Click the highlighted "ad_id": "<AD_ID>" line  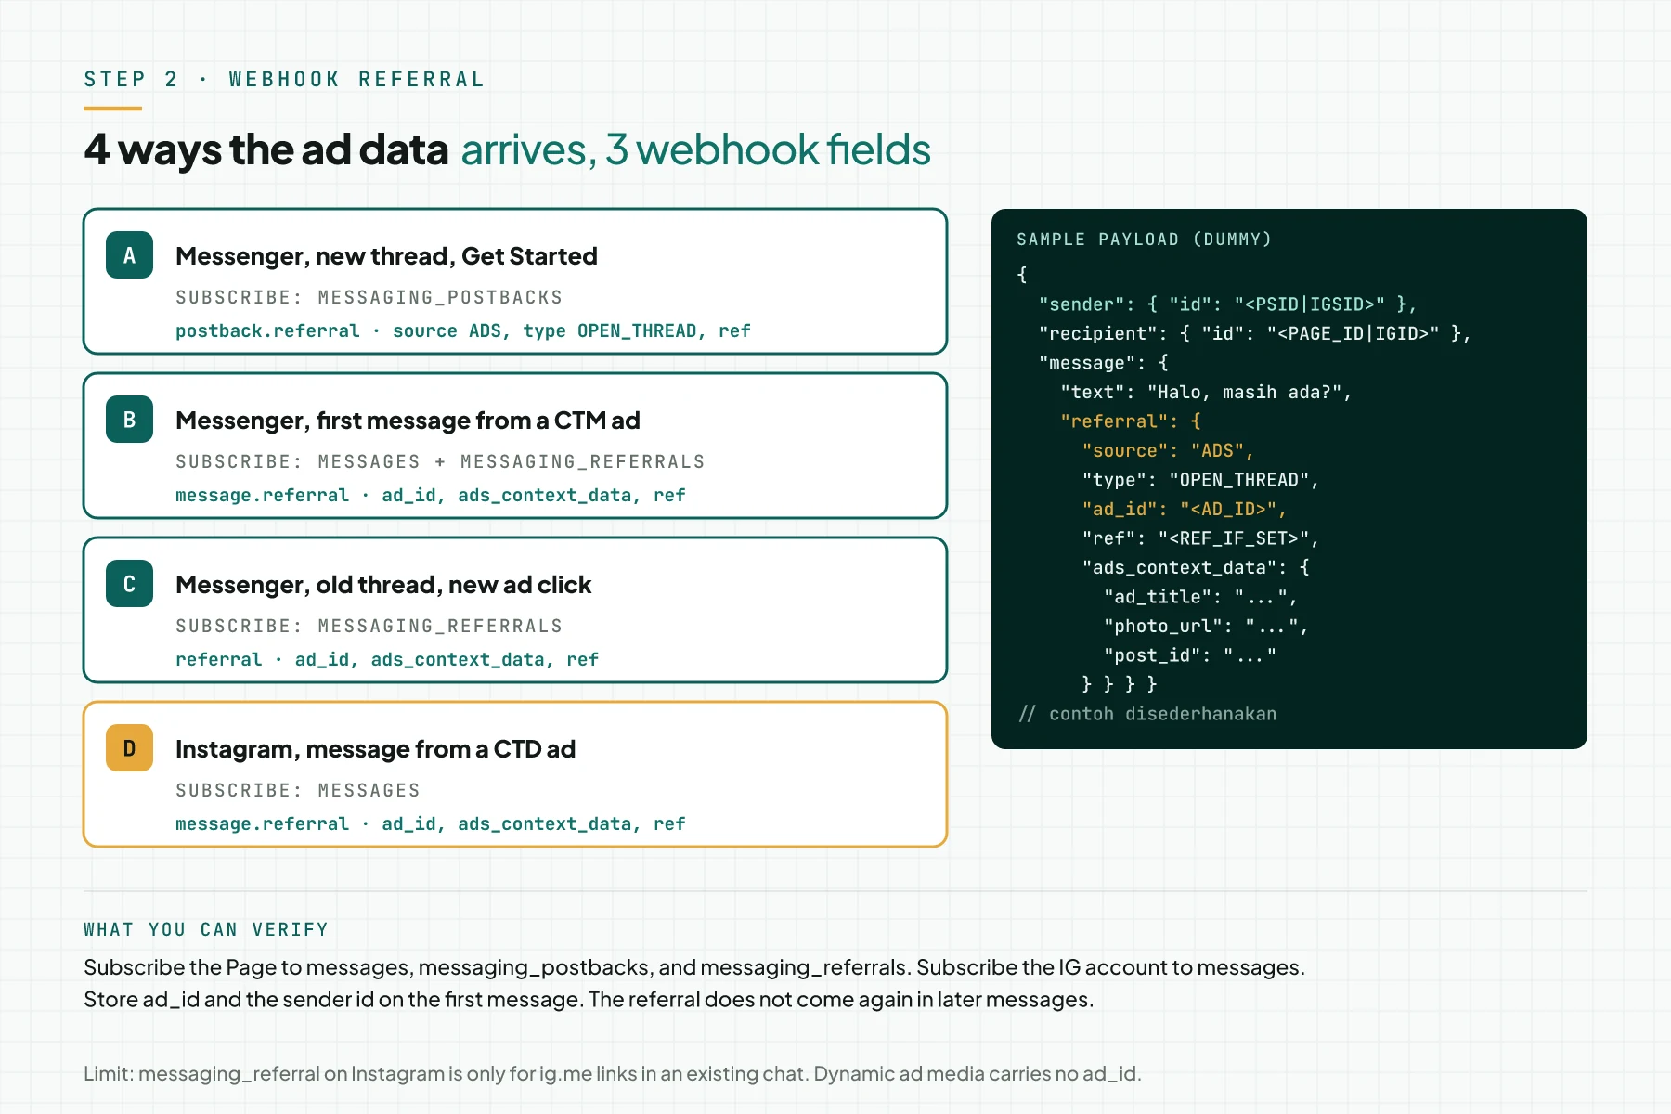(1184, 510)
